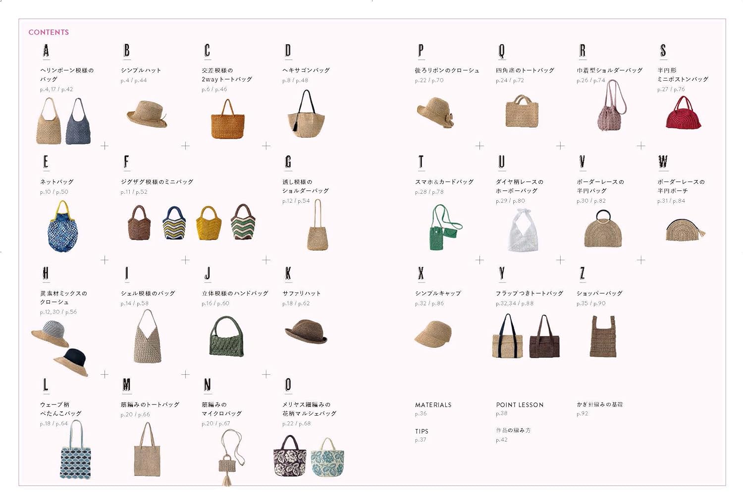This screenshot has height=503, width=743.
Task: Select the black floral Marche bag under O
Action: [290, 456]
